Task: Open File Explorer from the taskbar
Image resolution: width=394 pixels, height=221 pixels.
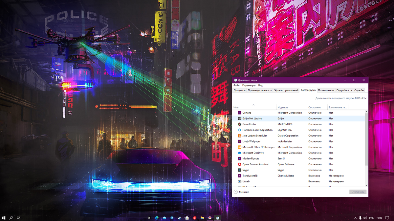Action: [202, 218]
